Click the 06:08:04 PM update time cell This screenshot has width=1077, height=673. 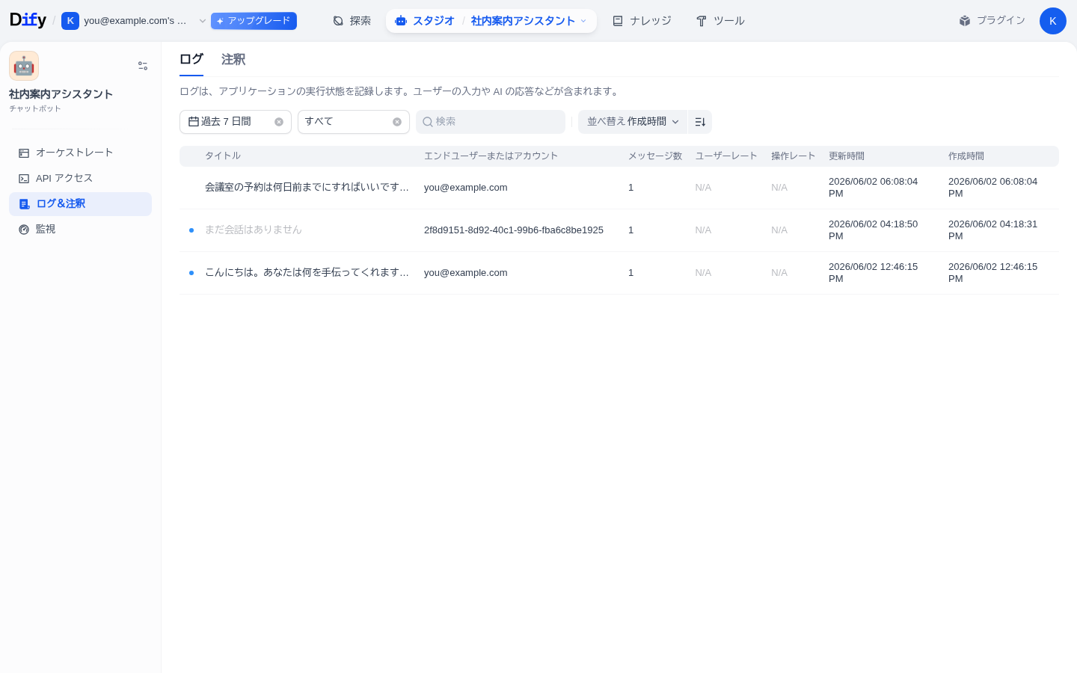pyautogui.click(x=873, y=188)
